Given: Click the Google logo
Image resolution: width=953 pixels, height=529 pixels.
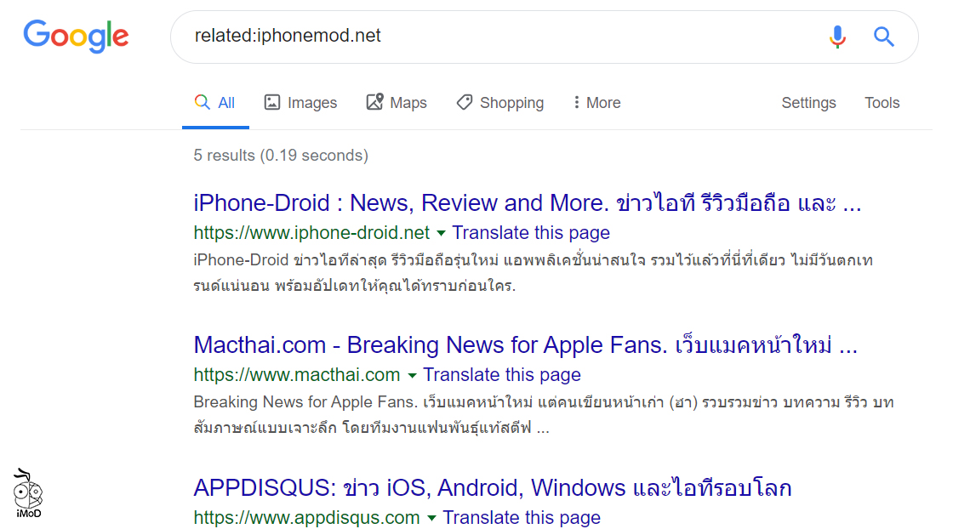Looking at the screenshot, I should click(x=76, y=37).
